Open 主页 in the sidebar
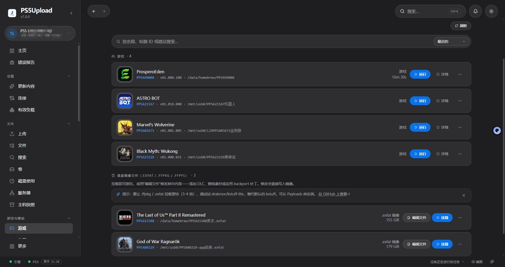The width and height of the screenshot is (505, 267). pyautogui.click(x=39, y=51)
